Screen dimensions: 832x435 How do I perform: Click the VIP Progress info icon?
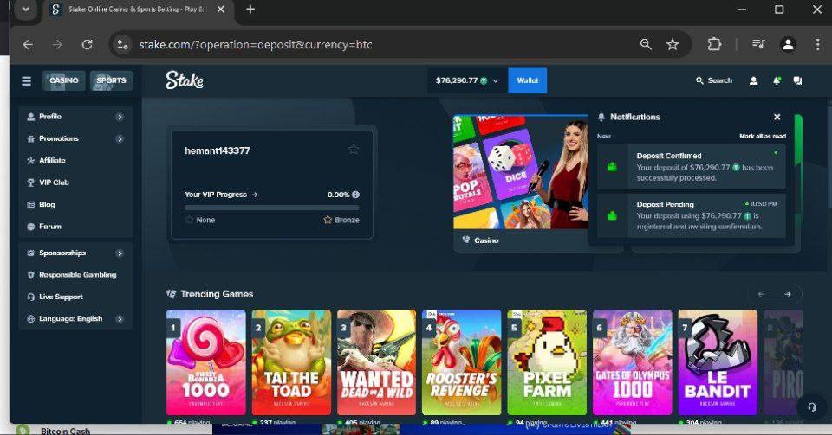[356, 195]
